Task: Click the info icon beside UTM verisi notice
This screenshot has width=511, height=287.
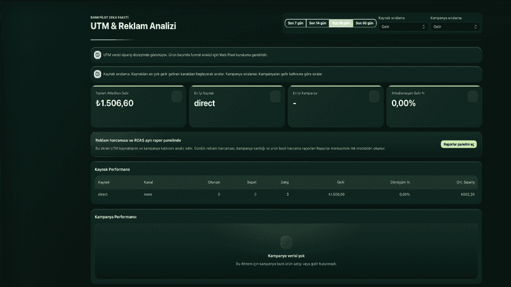Action: pos(98,55)
